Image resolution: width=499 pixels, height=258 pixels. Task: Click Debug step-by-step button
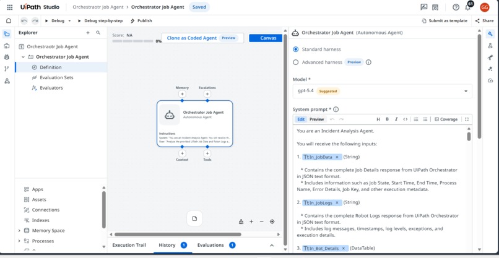point(100,20)
